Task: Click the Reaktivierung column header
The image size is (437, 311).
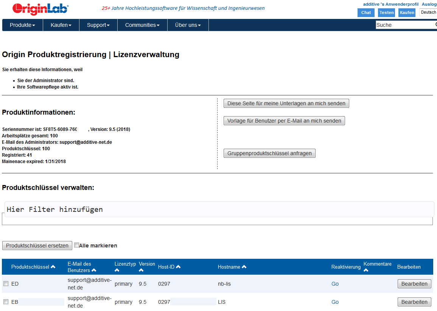Action: (x=346, y=267)
